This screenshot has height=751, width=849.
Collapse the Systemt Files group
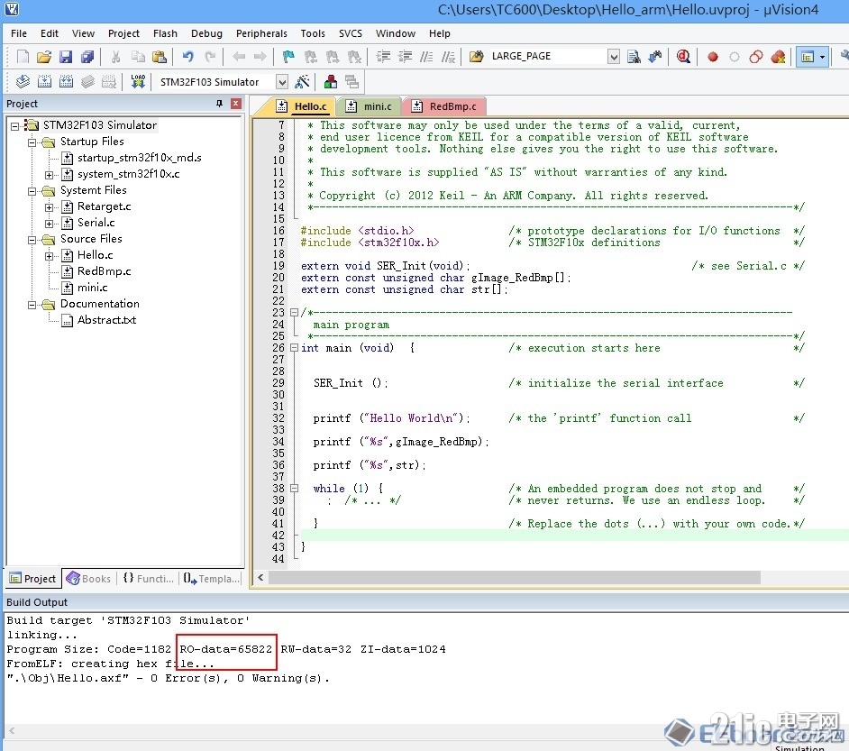32,191
